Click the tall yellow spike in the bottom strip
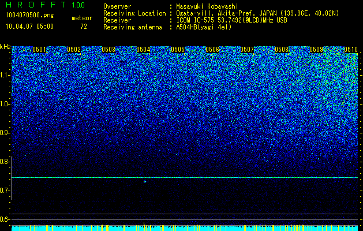Screen dimensions: 363x231 144,225
